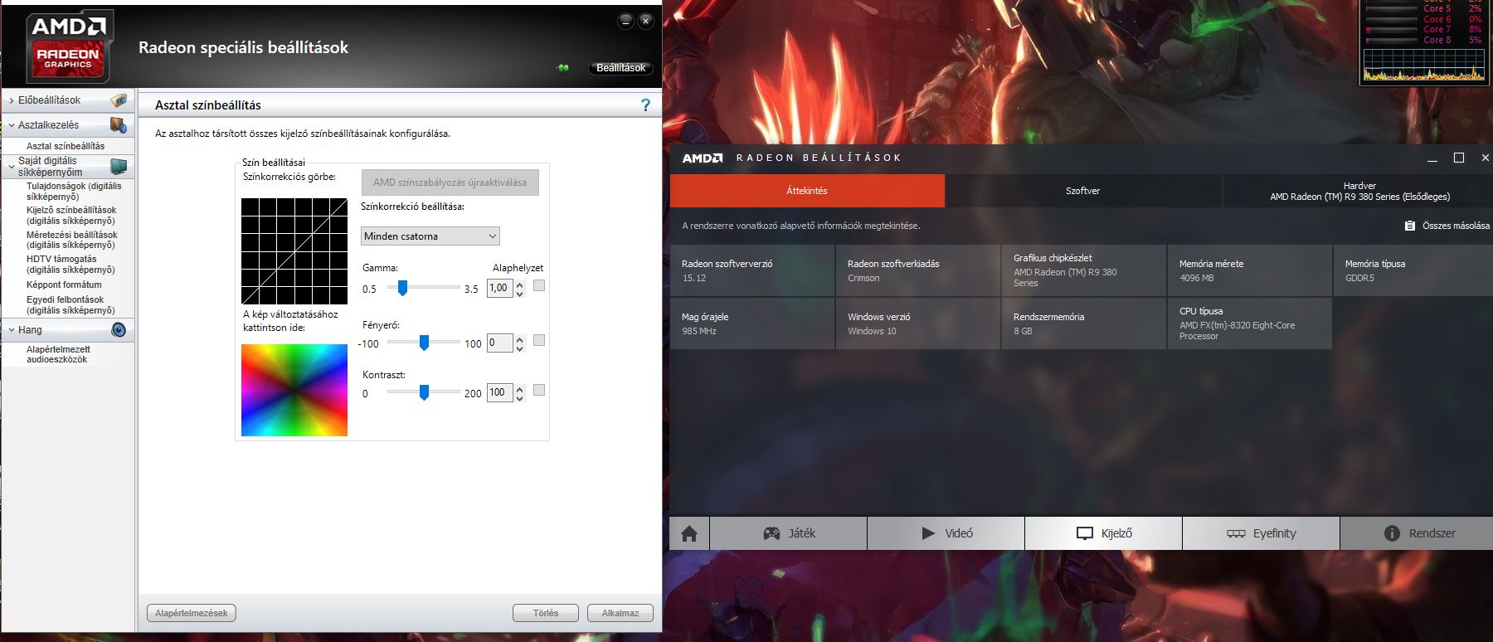Click the Asztalkezelés desktop icon
Image resolution: width=1493 pixels, height=642 pixels.
[x=119, y=125]
